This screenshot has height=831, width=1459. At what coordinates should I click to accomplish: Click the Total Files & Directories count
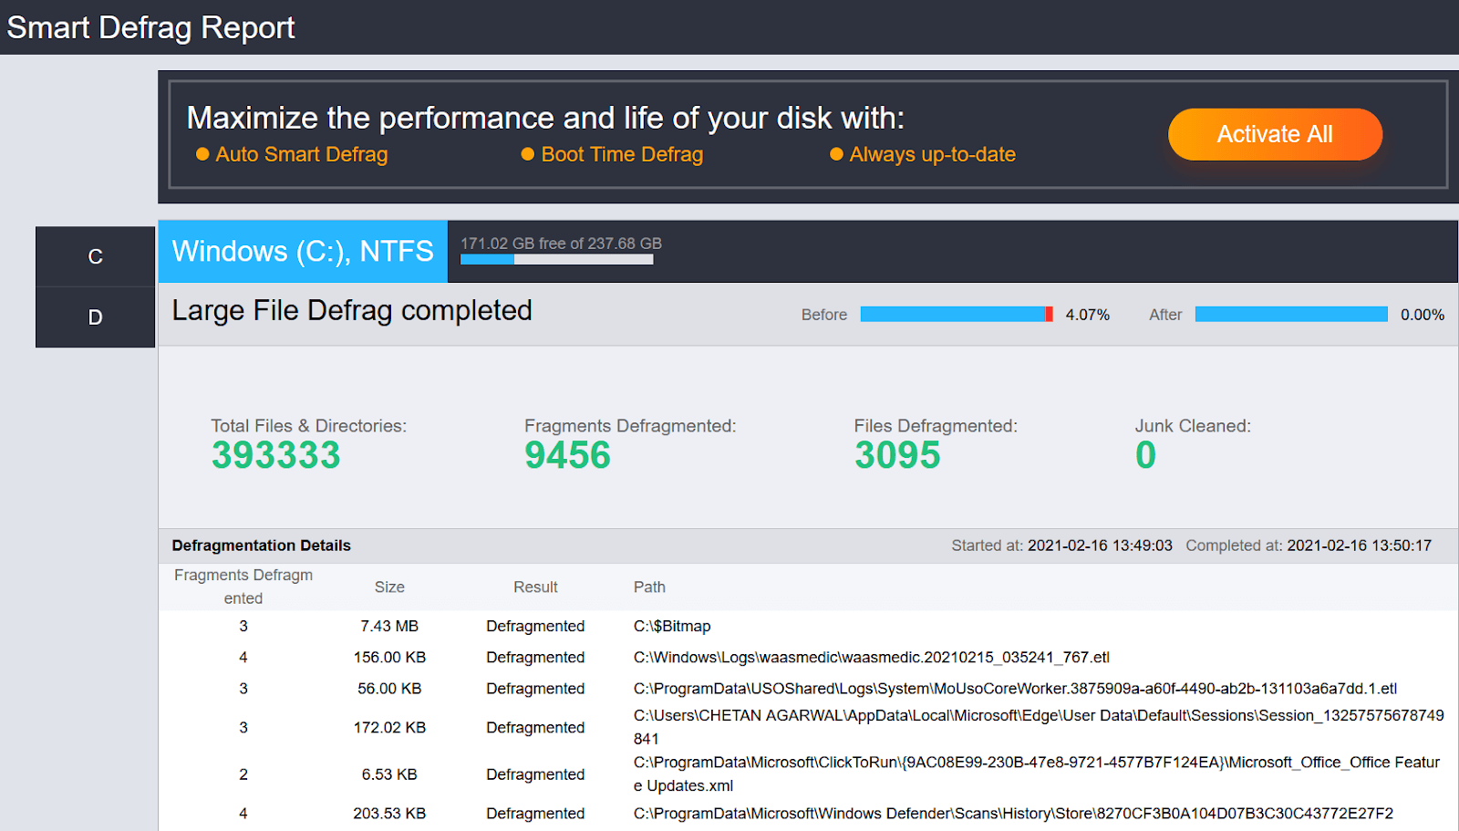point(275,454)
